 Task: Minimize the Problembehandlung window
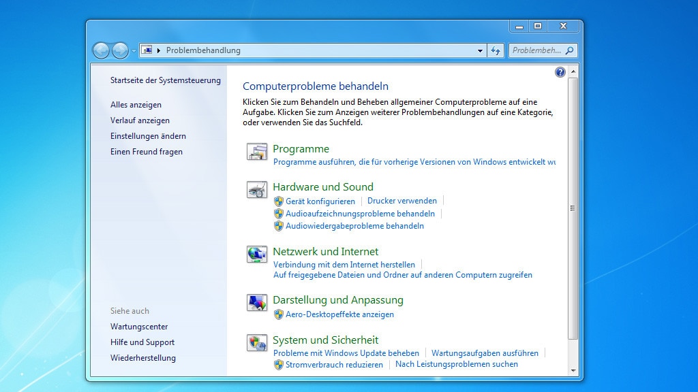(519, 27)
